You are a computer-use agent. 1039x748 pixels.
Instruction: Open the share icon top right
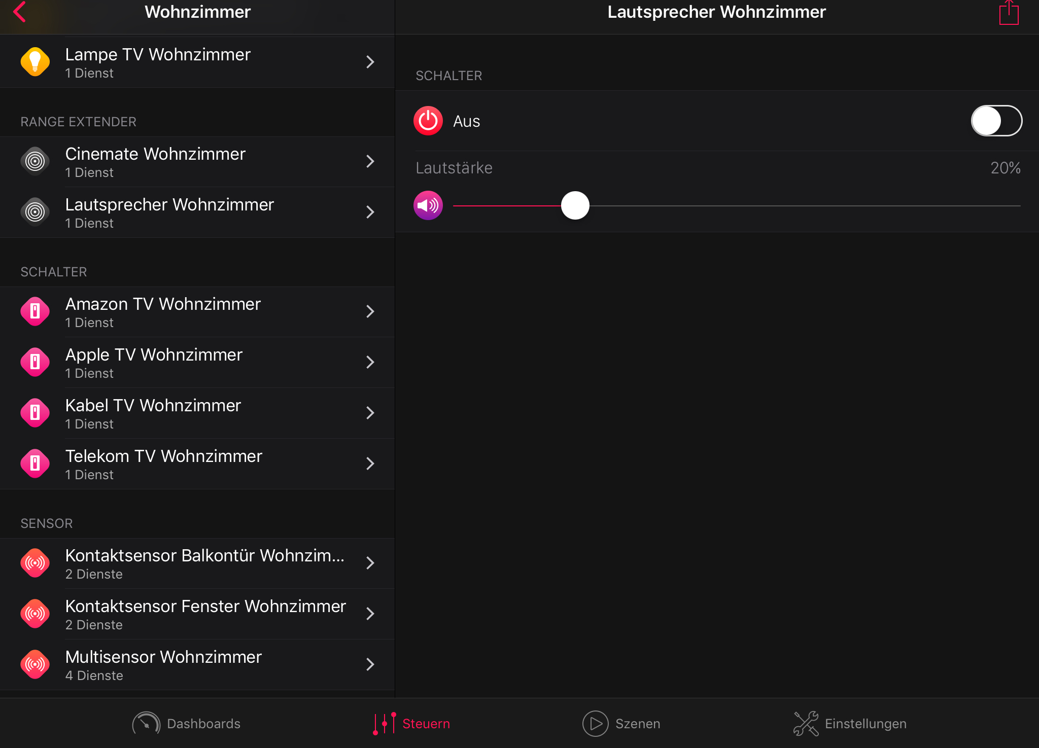tap(1009, 13)
